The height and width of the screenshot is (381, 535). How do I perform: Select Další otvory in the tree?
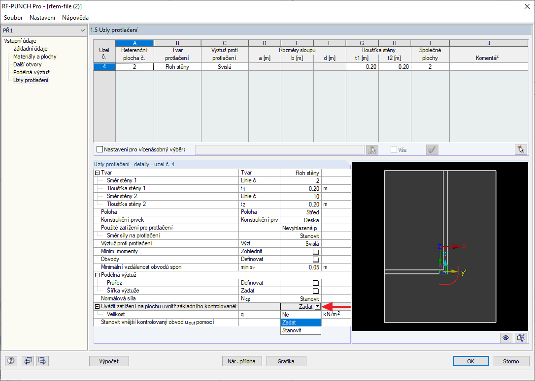[x=27, y=64]
